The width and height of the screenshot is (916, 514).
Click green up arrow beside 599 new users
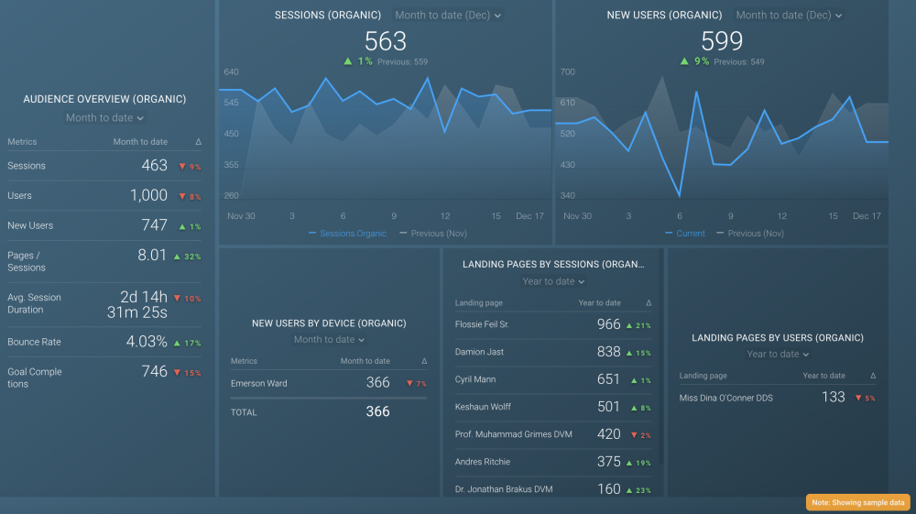tap(684, 61)
